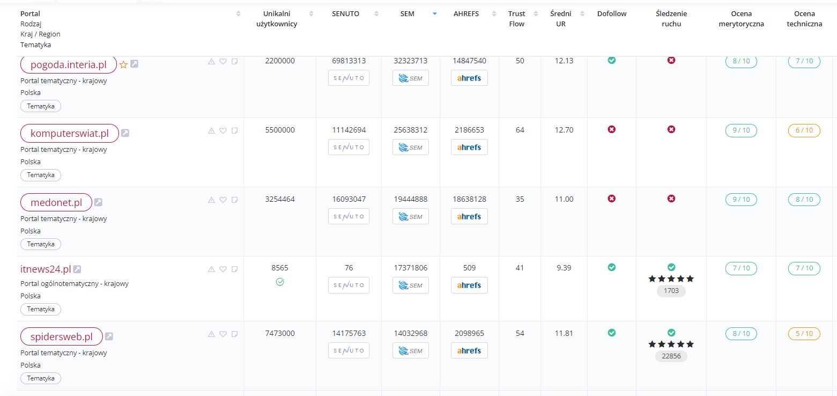Image resolution: width=837 pixels, height=396 pixels.
Task: Open medonet.pl external link icon
Action: coord(98,202)
